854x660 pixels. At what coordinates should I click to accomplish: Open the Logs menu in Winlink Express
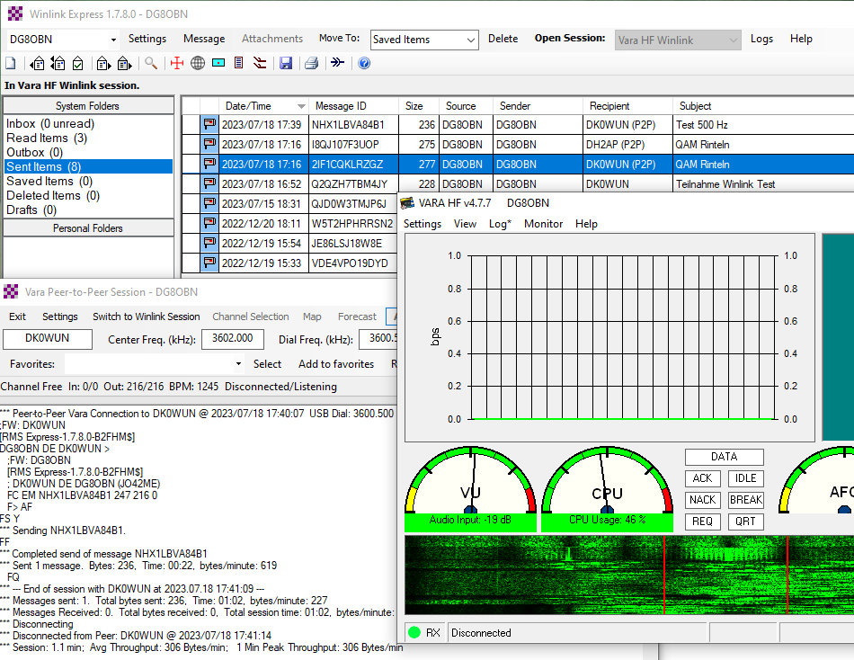tap(761, 39)
